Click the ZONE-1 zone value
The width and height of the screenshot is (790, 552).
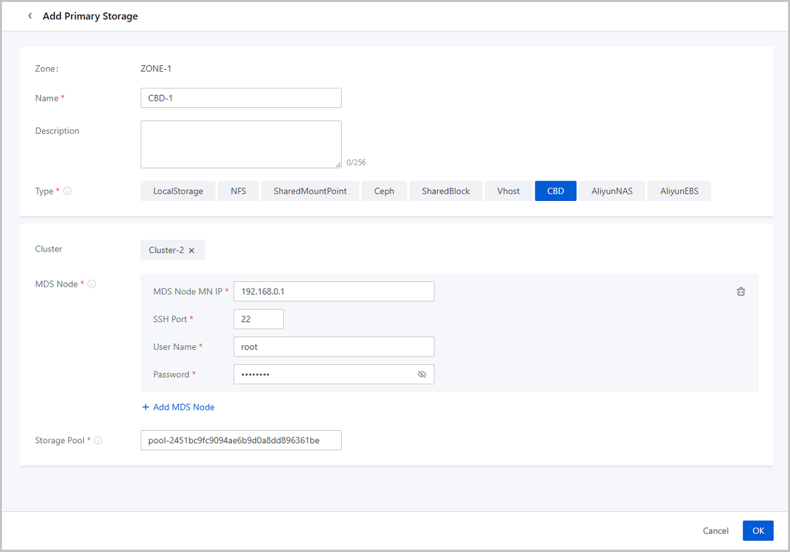point(156,68)
